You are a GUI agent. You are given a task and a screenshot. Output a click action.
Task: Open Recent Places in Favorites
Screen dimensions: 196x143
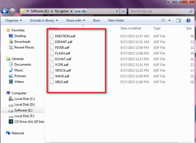[x=24, y=47]
